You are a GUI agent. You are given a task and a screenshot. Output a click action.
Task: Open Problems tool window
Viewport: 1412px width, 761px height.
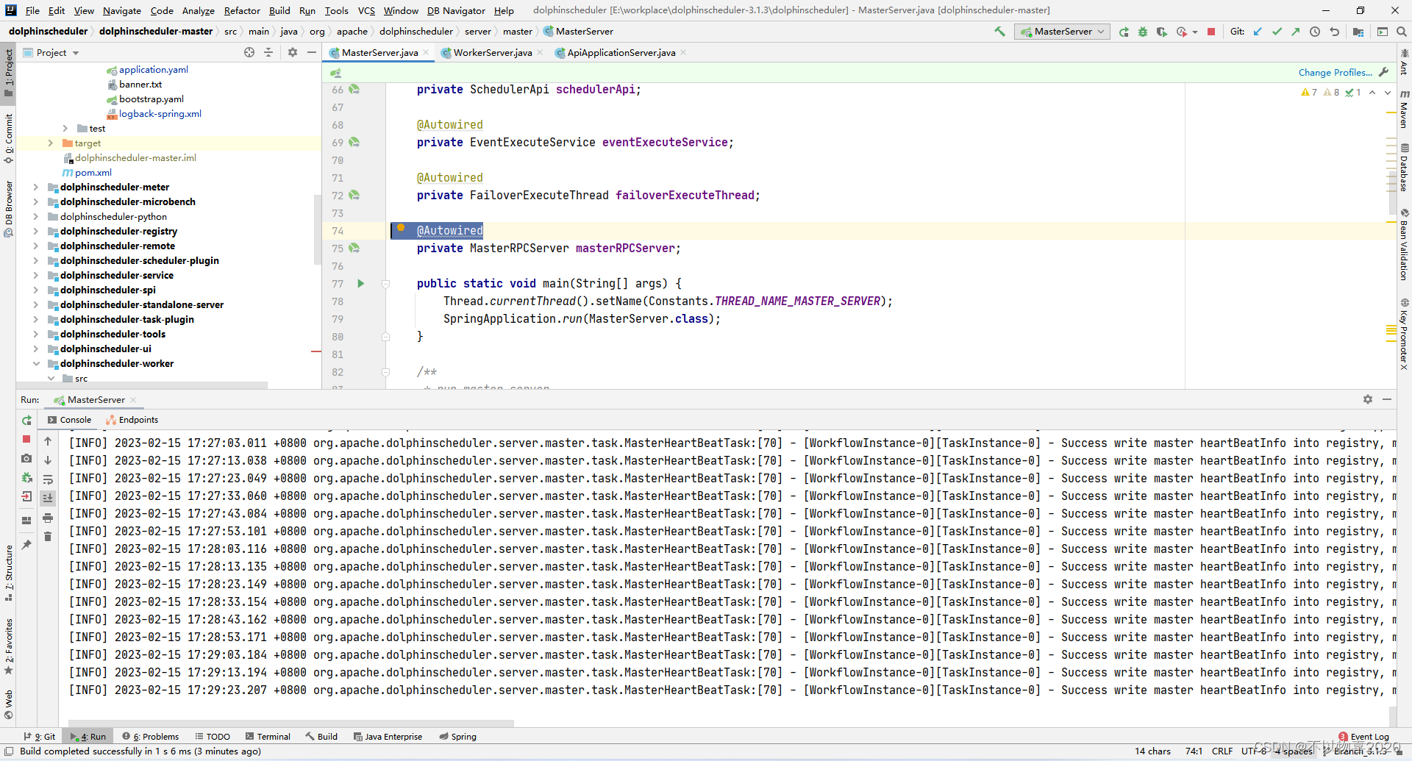tap(151, 736)
